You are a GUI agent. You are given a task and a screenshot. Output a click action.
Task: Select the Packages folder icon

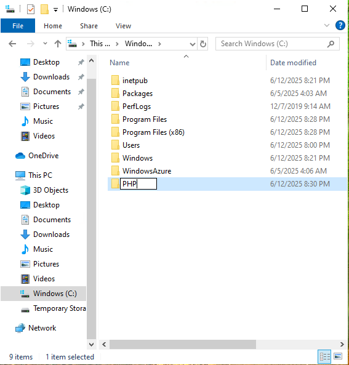pos(115,94)
